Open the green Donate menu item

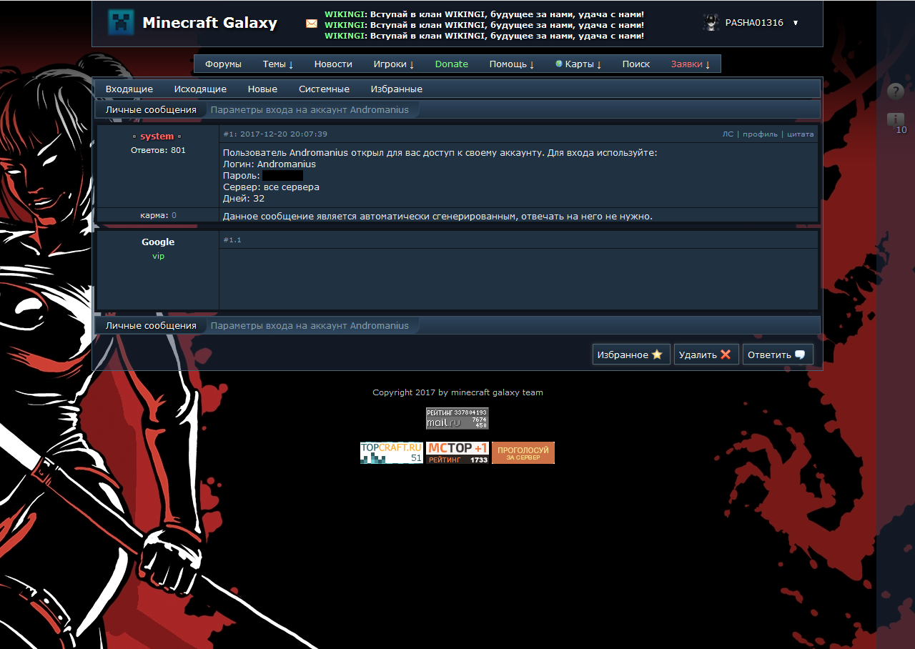coord(452,64)
